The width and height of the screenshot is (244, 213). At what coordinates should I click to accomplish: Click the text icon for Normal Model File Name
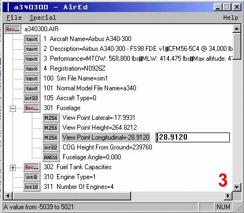pyautogui.click(x=32, y=88)
